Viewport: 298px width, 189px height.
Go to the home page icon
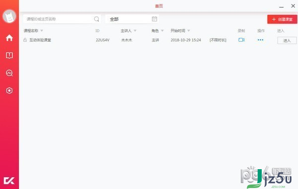(x=9, y=38)
